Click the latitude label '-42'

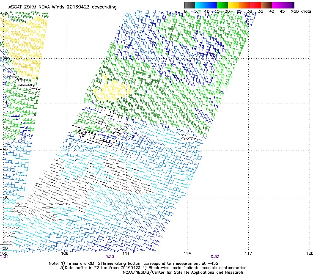4,58
